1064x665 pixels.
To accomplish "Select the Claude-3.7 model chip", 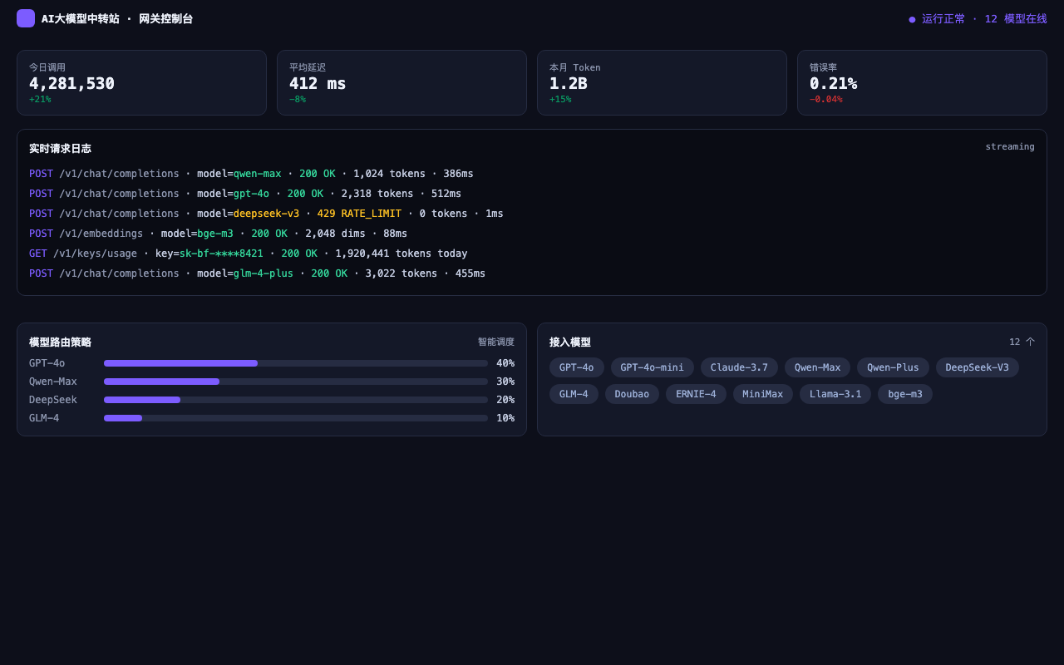I will pos(739,367).
